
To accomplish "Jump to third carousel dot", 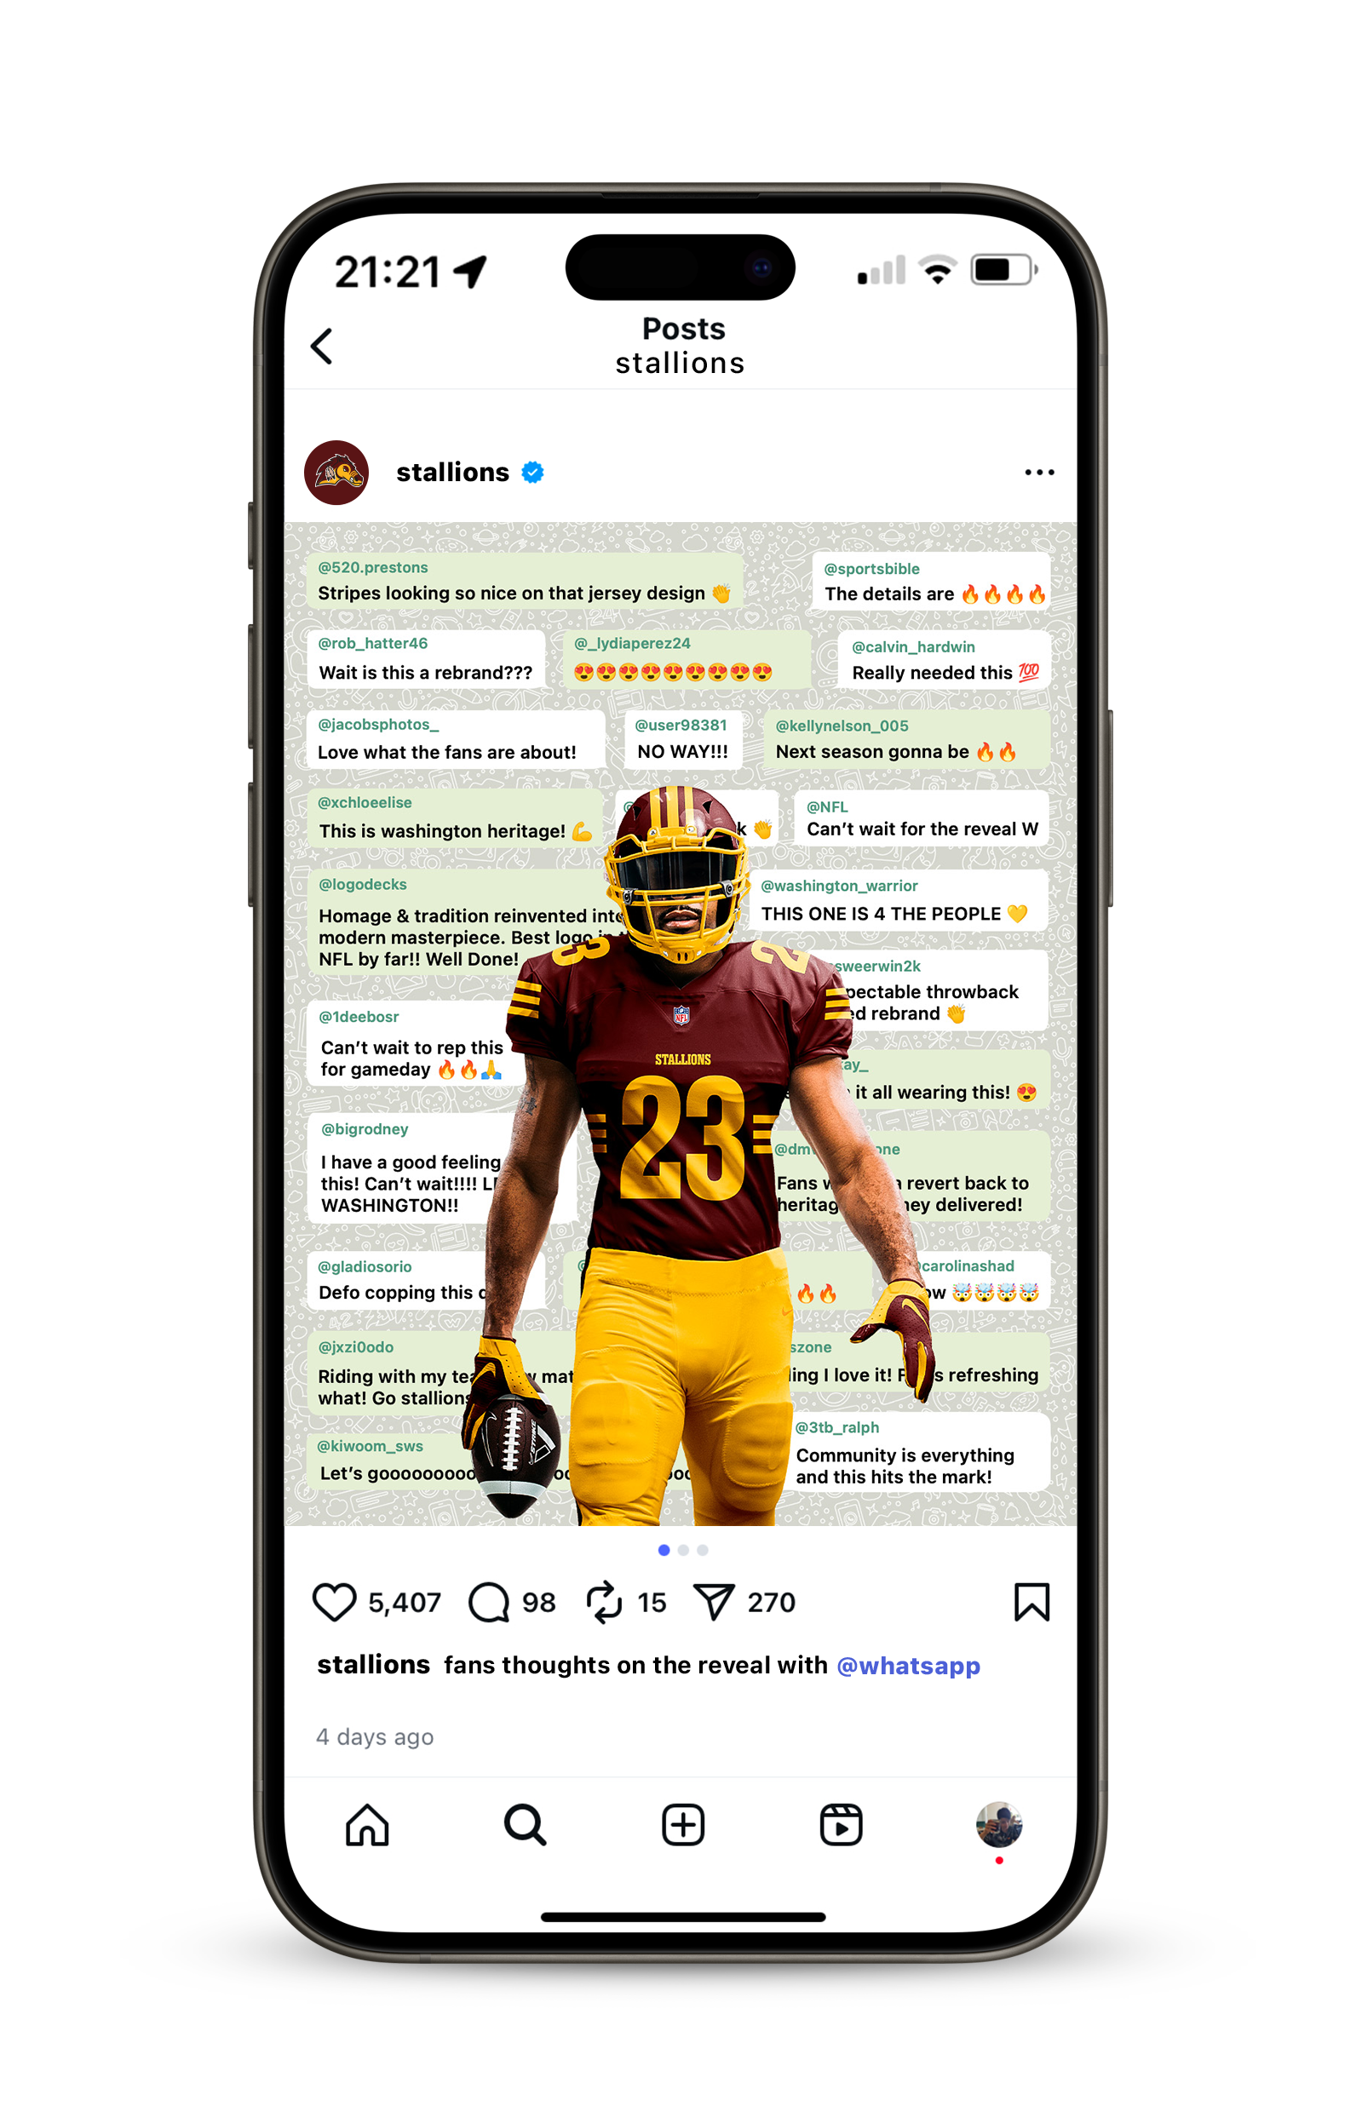I will [x=703, y=1550].
